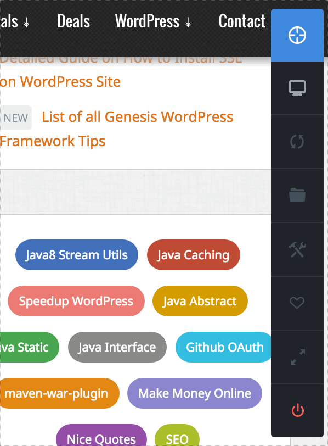The image size is (328, 446).
Task: Open the Deals menu item
Action: coord(73,21)
